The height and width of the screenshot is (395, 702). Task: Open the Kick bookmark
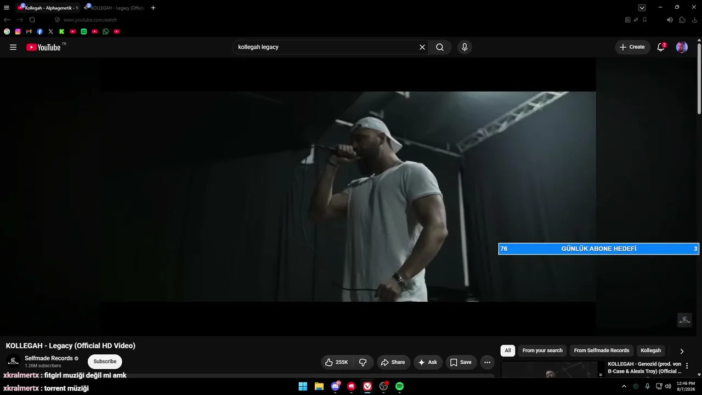tap(62, 32)
